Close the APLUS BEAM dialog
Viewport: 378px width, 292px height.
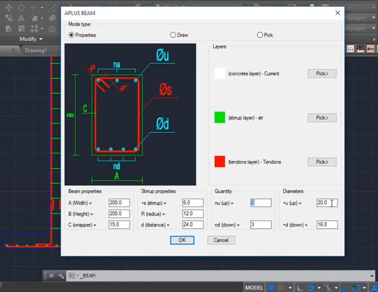point(338,13)
